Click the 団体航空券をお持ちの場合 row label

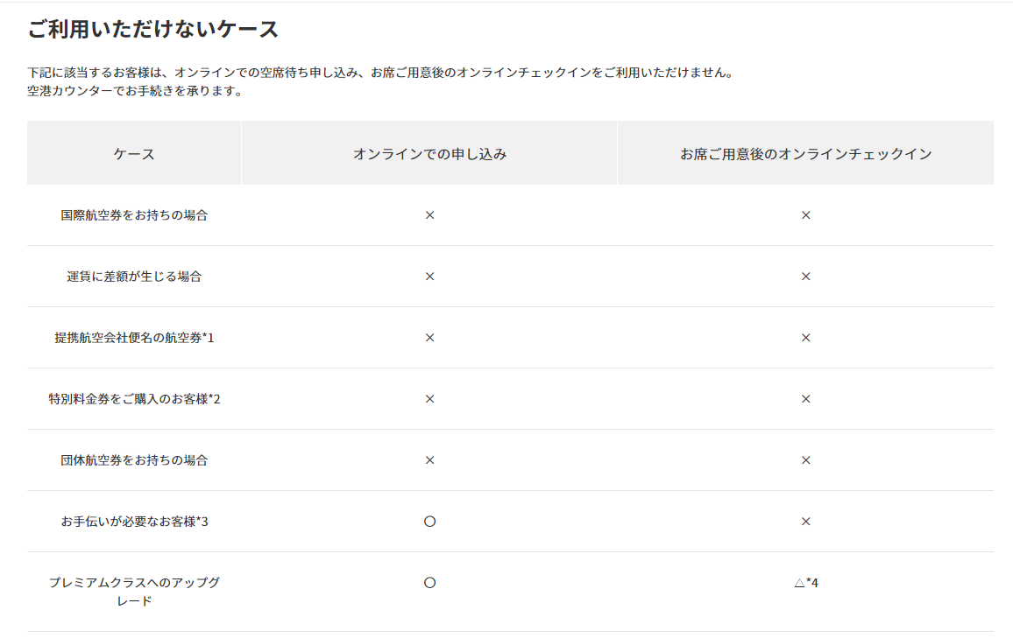click(134, 460)
